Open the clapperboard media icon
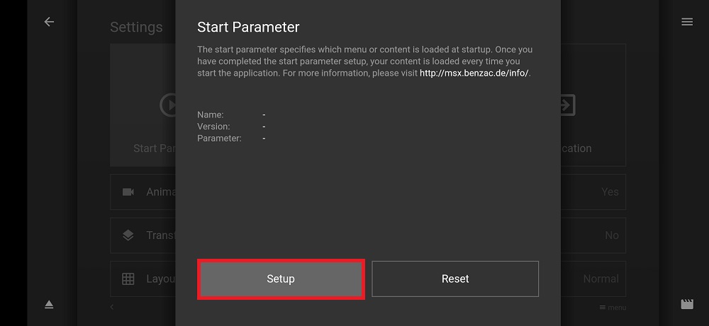The height and width of the screenshot is (326, 709). click(687, 304)
